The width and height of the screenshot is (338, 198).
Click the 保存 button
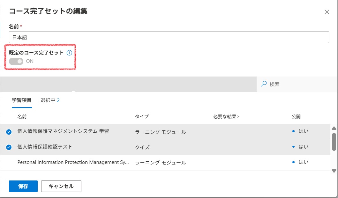click(x=23, y=186)
